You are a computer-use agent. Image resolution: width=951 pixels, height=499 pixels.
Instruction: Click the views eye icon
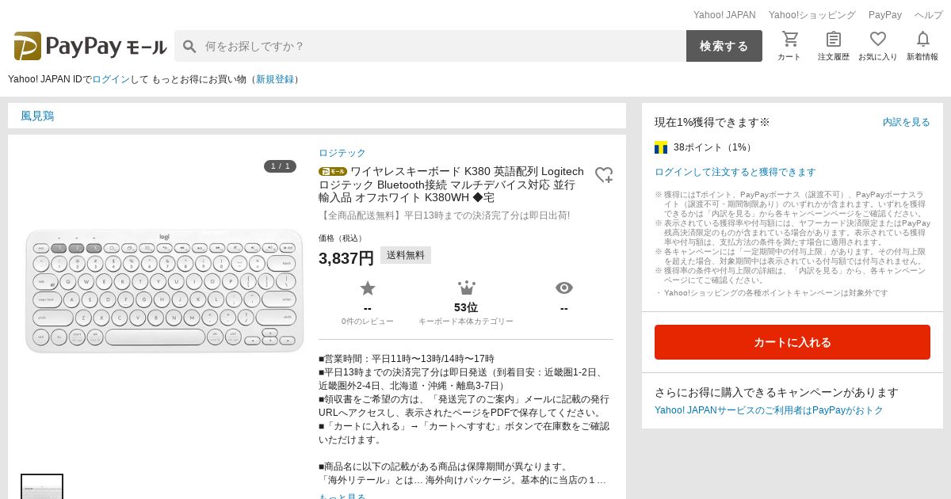[564, 288]
